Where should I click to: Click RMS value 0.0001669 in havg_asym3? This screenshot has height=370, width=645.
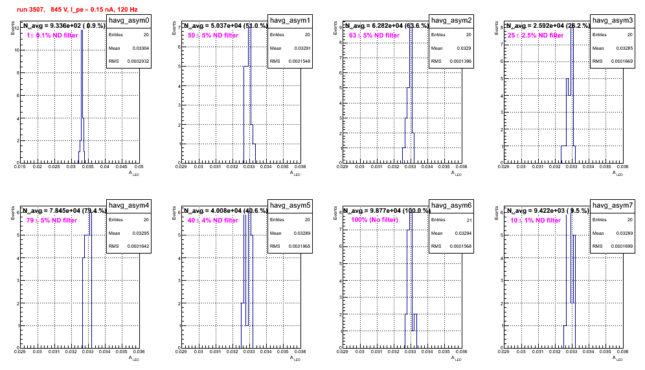point(622,61)
